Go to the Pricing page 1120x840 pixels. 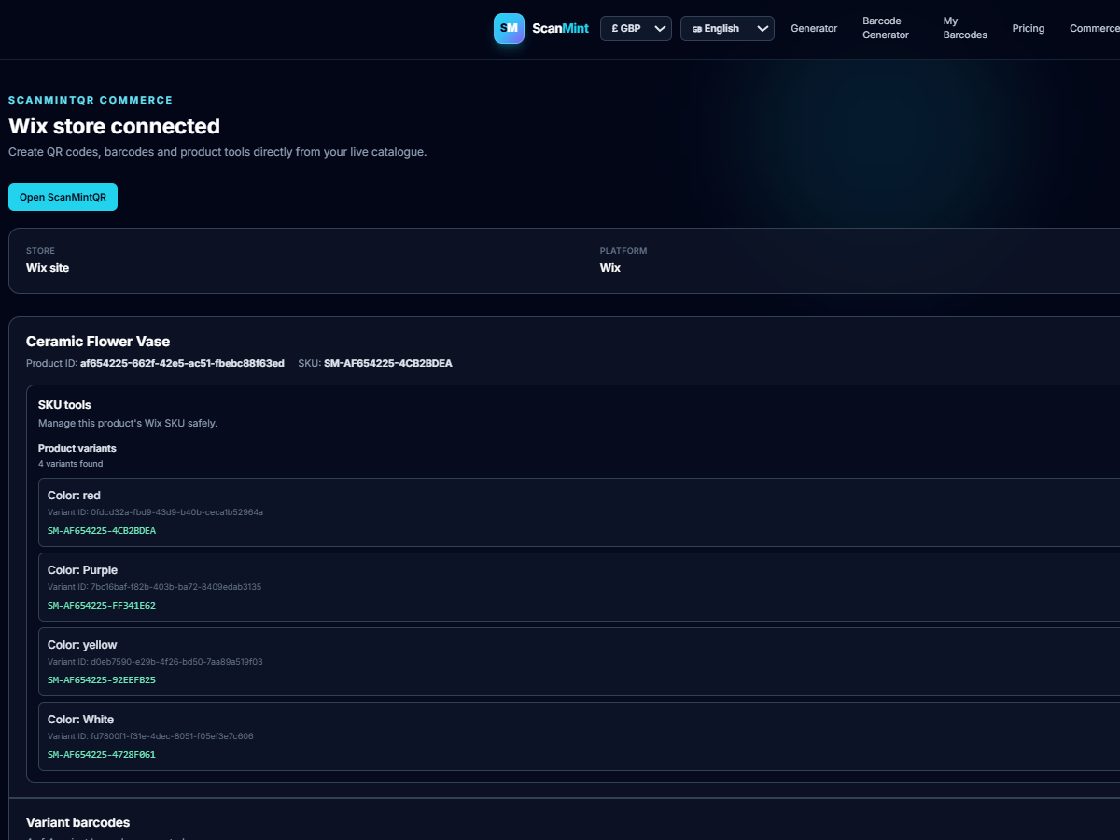[1029, 28]
